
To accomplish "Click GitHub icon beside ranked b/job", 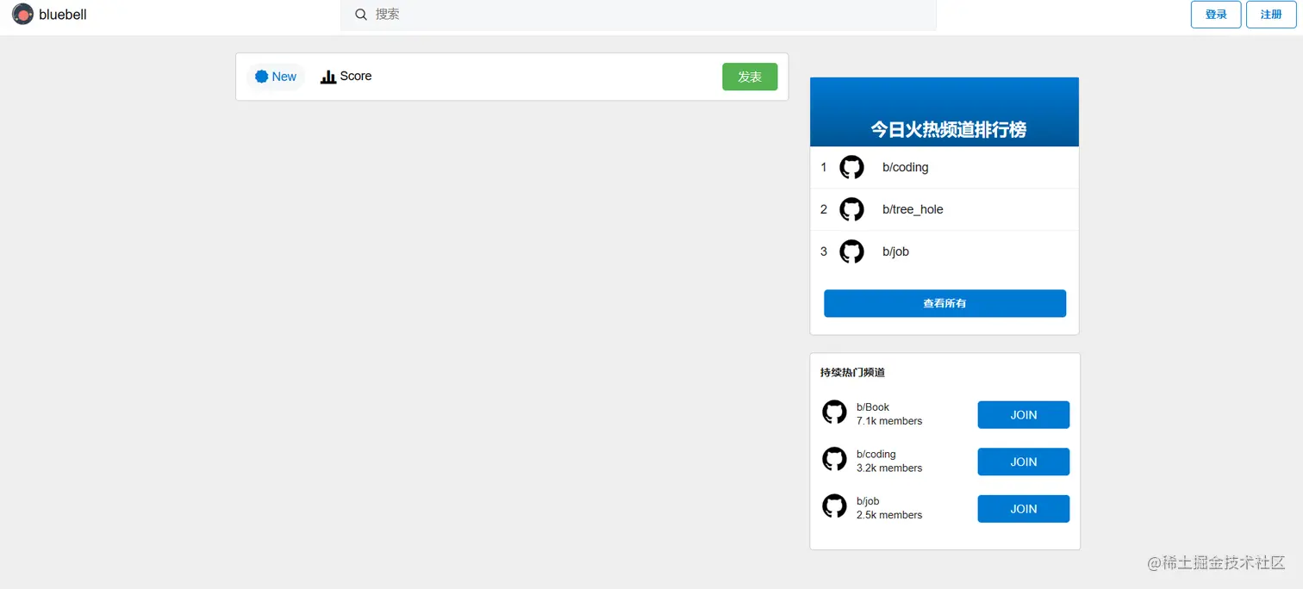I will [851, 251].
